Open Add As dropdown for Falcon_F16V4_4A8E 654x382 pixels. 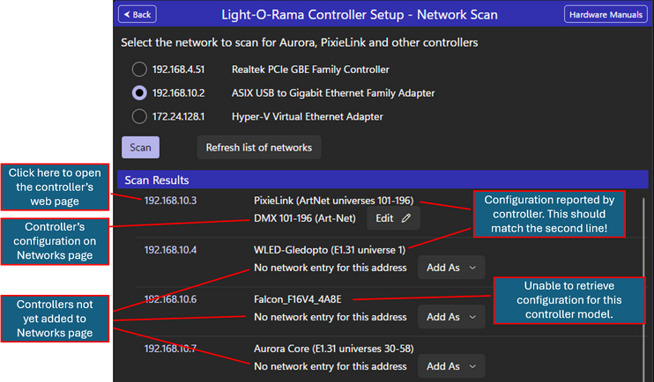coord(451,317)
